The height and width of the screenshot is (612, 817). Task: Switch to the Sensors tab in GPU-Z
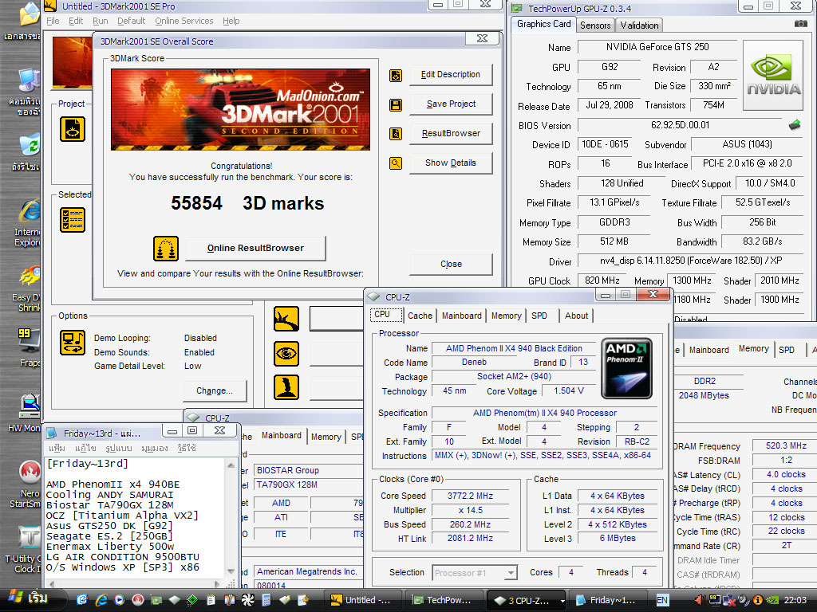pyautogui.click(x=595, y=25)
